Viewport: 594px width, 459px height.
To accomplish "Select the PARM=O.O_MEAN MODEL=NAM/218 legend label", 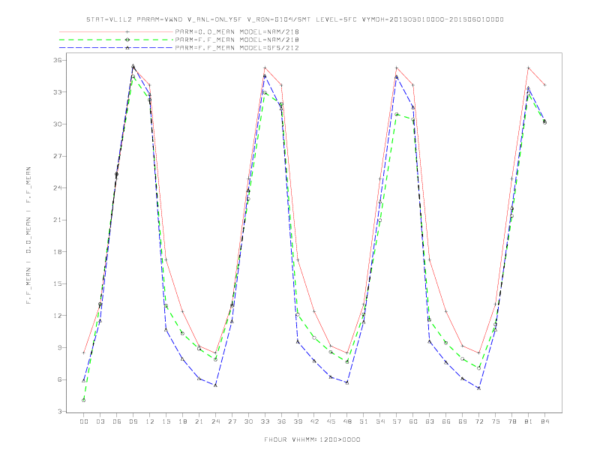I will pyautogui.click(x=237, y=31).
